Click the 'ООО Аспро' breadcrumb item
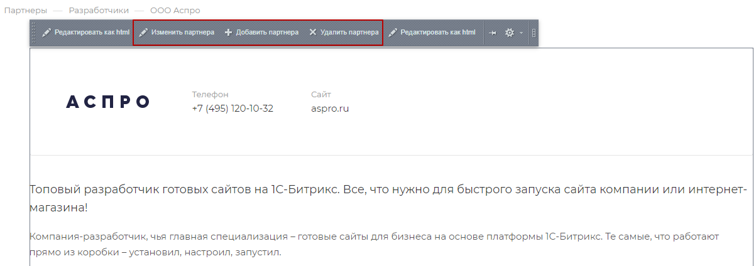Screen dimensions: 756x266 [x=175, y=11]
